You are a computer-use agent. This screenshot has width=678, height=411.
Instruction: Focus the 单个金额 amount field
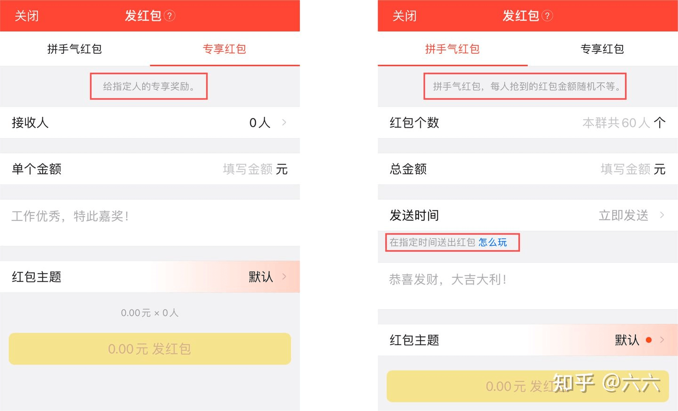(x=150, y=169)
